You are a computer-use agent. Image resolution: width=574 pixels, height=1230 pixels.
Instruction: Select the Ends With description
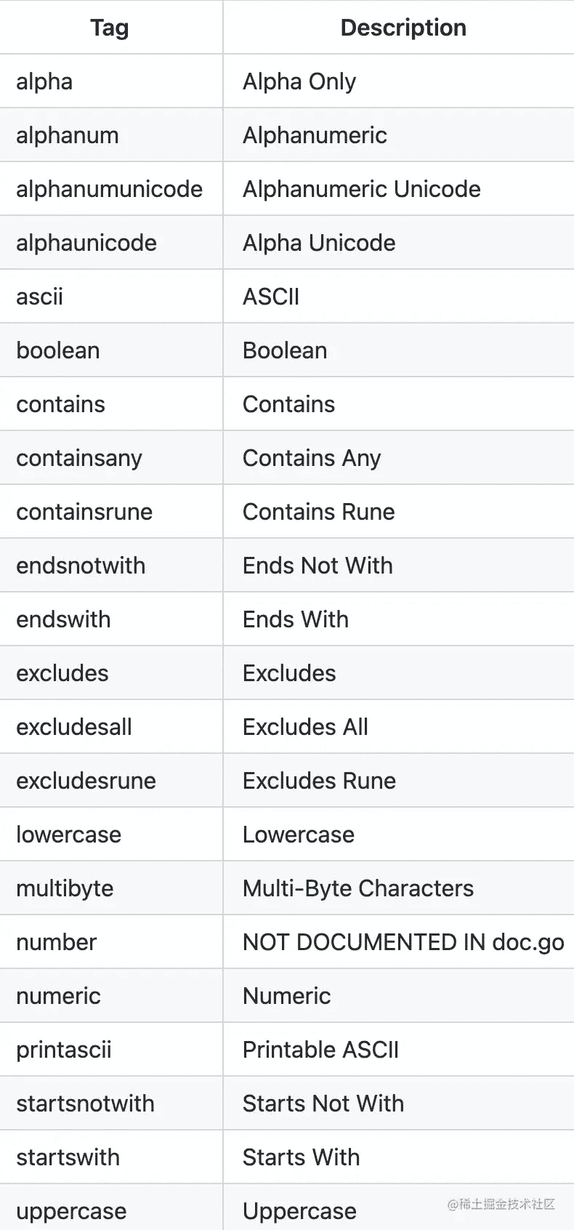click(x=296, y=619)
